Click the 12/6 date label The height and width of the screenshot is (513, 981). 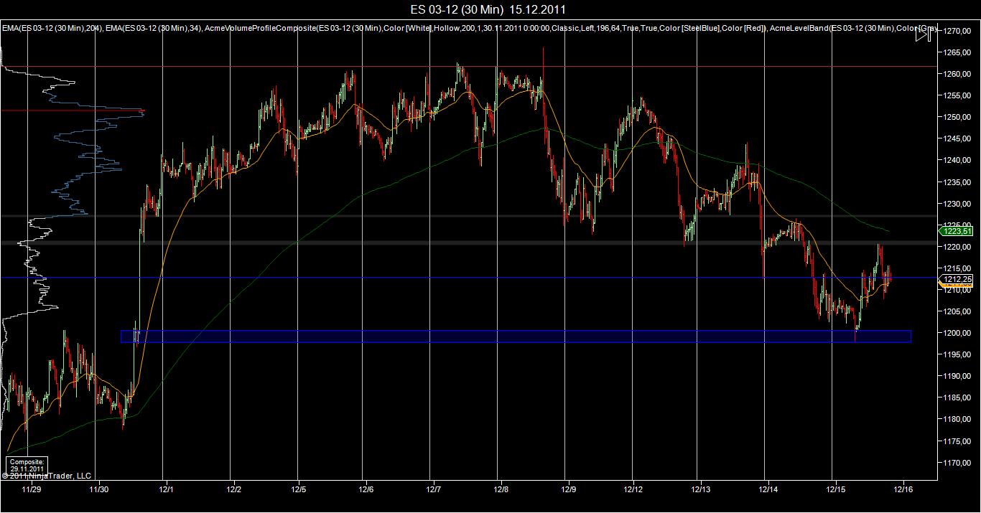(366, 489)
